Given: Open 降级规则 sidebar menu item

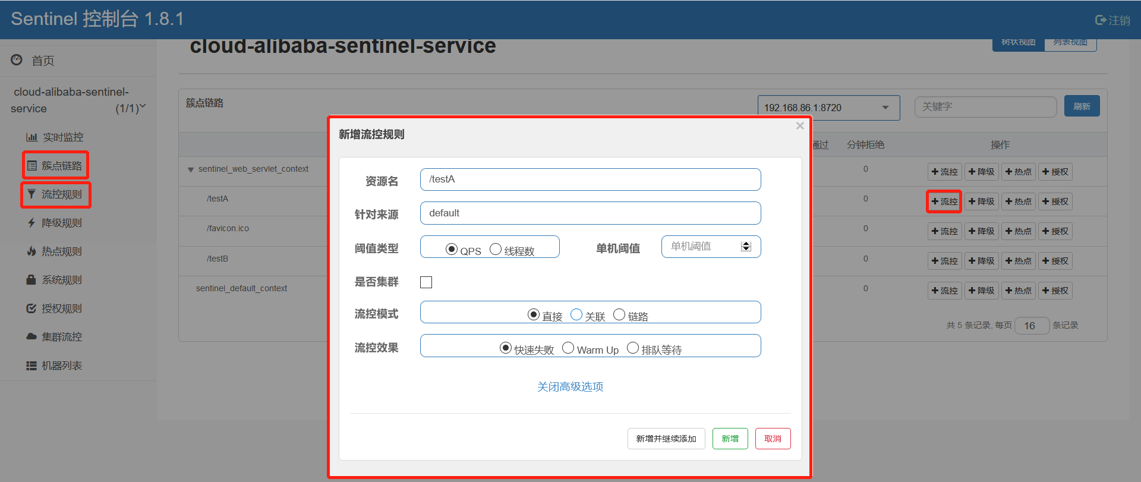Looking at the screenshot, I should click(x=62, y=223).
